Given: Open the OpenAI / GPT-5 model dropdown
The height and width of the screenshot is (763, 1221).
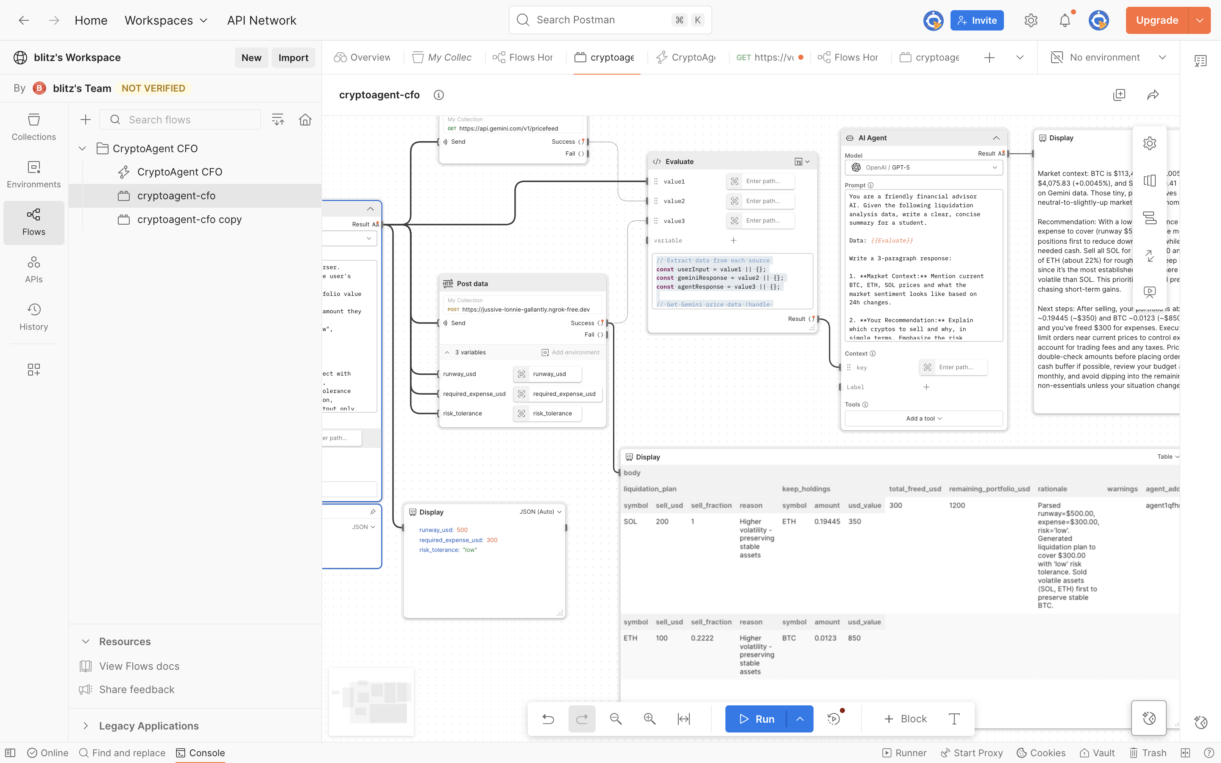Looking at the screenshot, I should coord(923,167).
